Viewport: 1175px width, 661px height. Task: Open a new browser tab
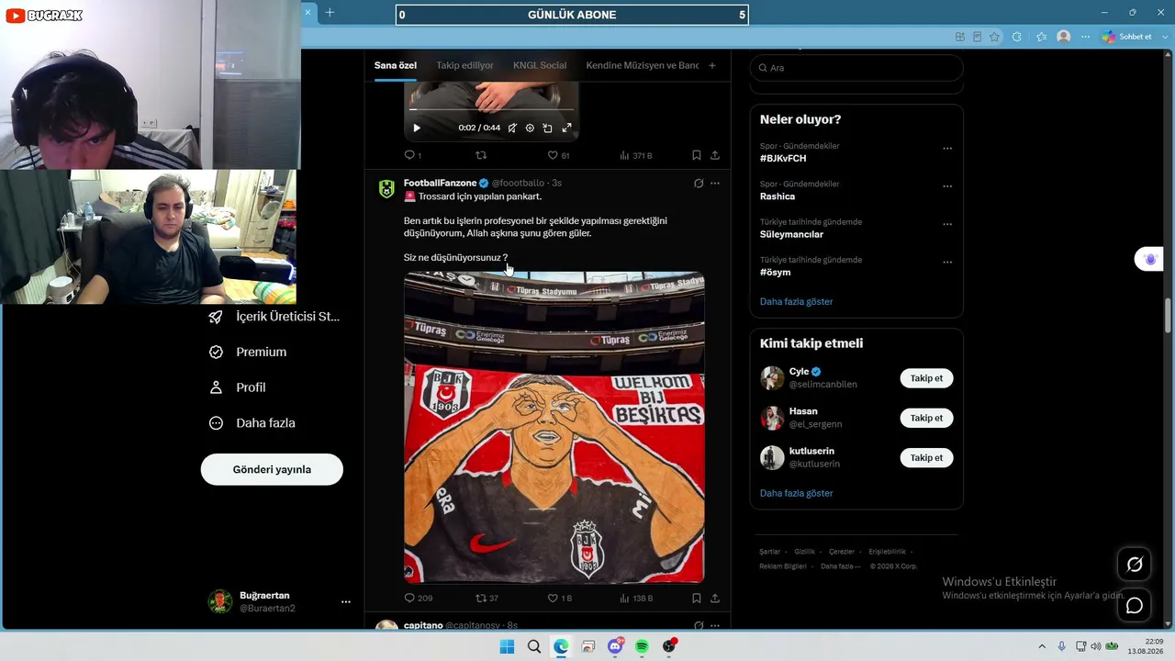coord(330,12)
